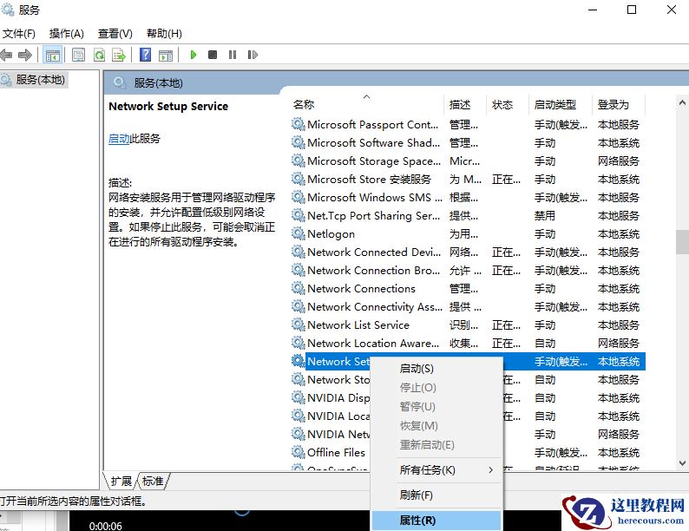The height and width of the screenshot is (531, 689).
Task: Select the Network Connectivity Ass... service
Action: [x=468, y=306]
